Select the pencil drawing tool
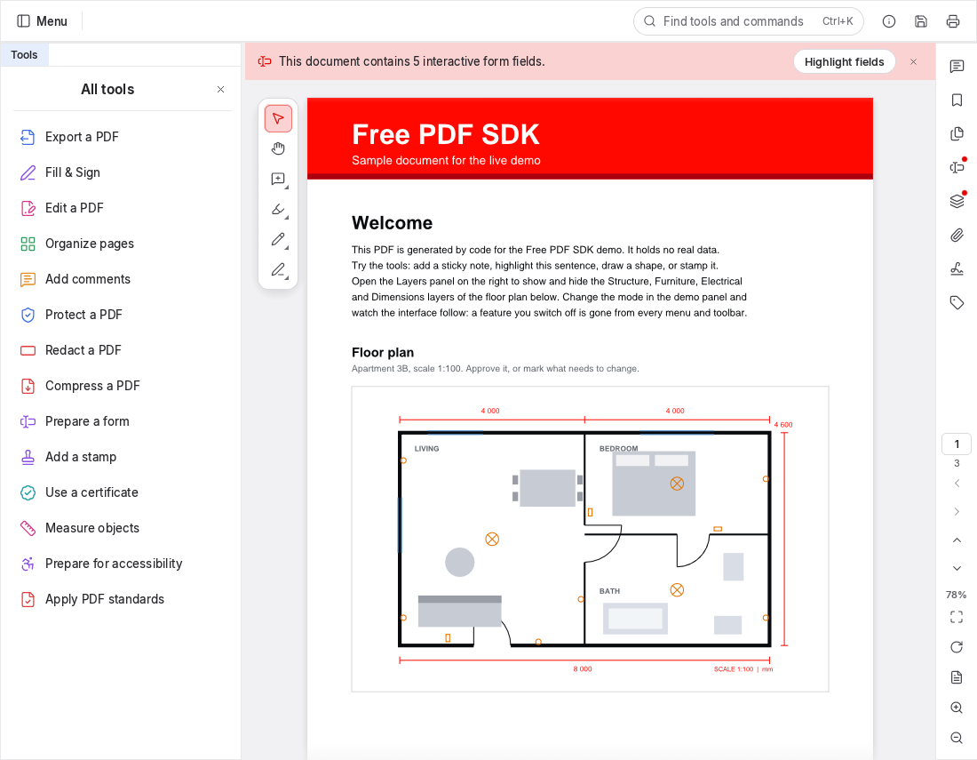 [x=278, y=239]
